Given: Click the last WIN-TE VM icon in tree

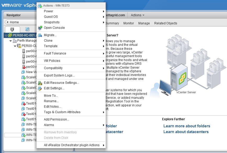Looking at the screenshot, I should tap(23, 140).
